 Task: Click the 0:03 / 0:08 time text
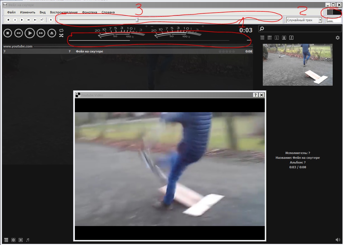pos(298,167)
